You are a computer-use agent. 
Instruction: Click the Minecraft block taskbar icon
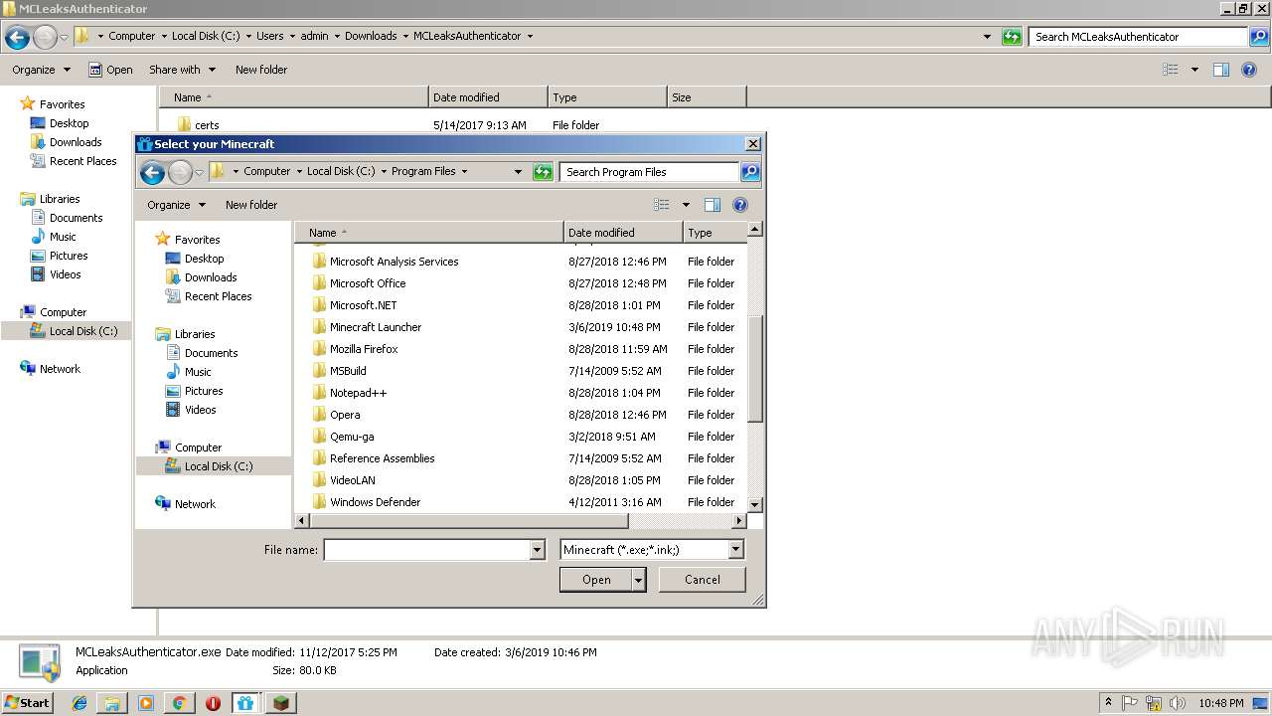[x=280, y=703]
